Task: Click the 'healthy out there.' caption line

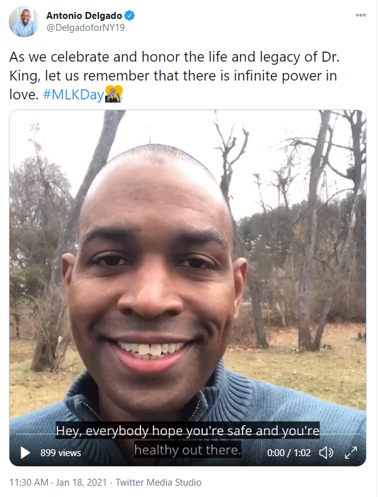Action: point(188,449)
